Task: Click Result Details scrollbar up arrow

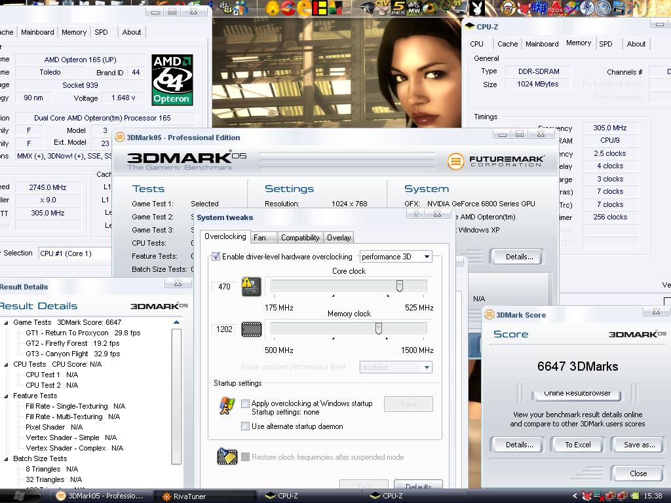Action: (x=177, y=322)
